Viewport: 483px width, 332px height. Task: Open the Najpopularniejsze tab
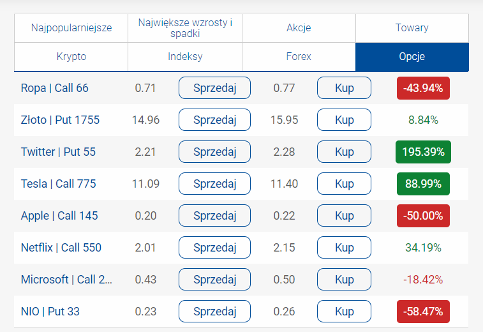click(71, 27)
